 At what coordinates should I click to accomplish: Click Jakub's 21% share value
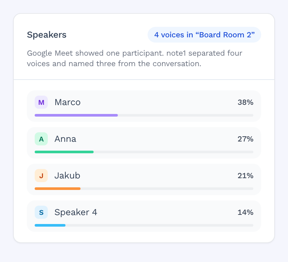[245, 176]
